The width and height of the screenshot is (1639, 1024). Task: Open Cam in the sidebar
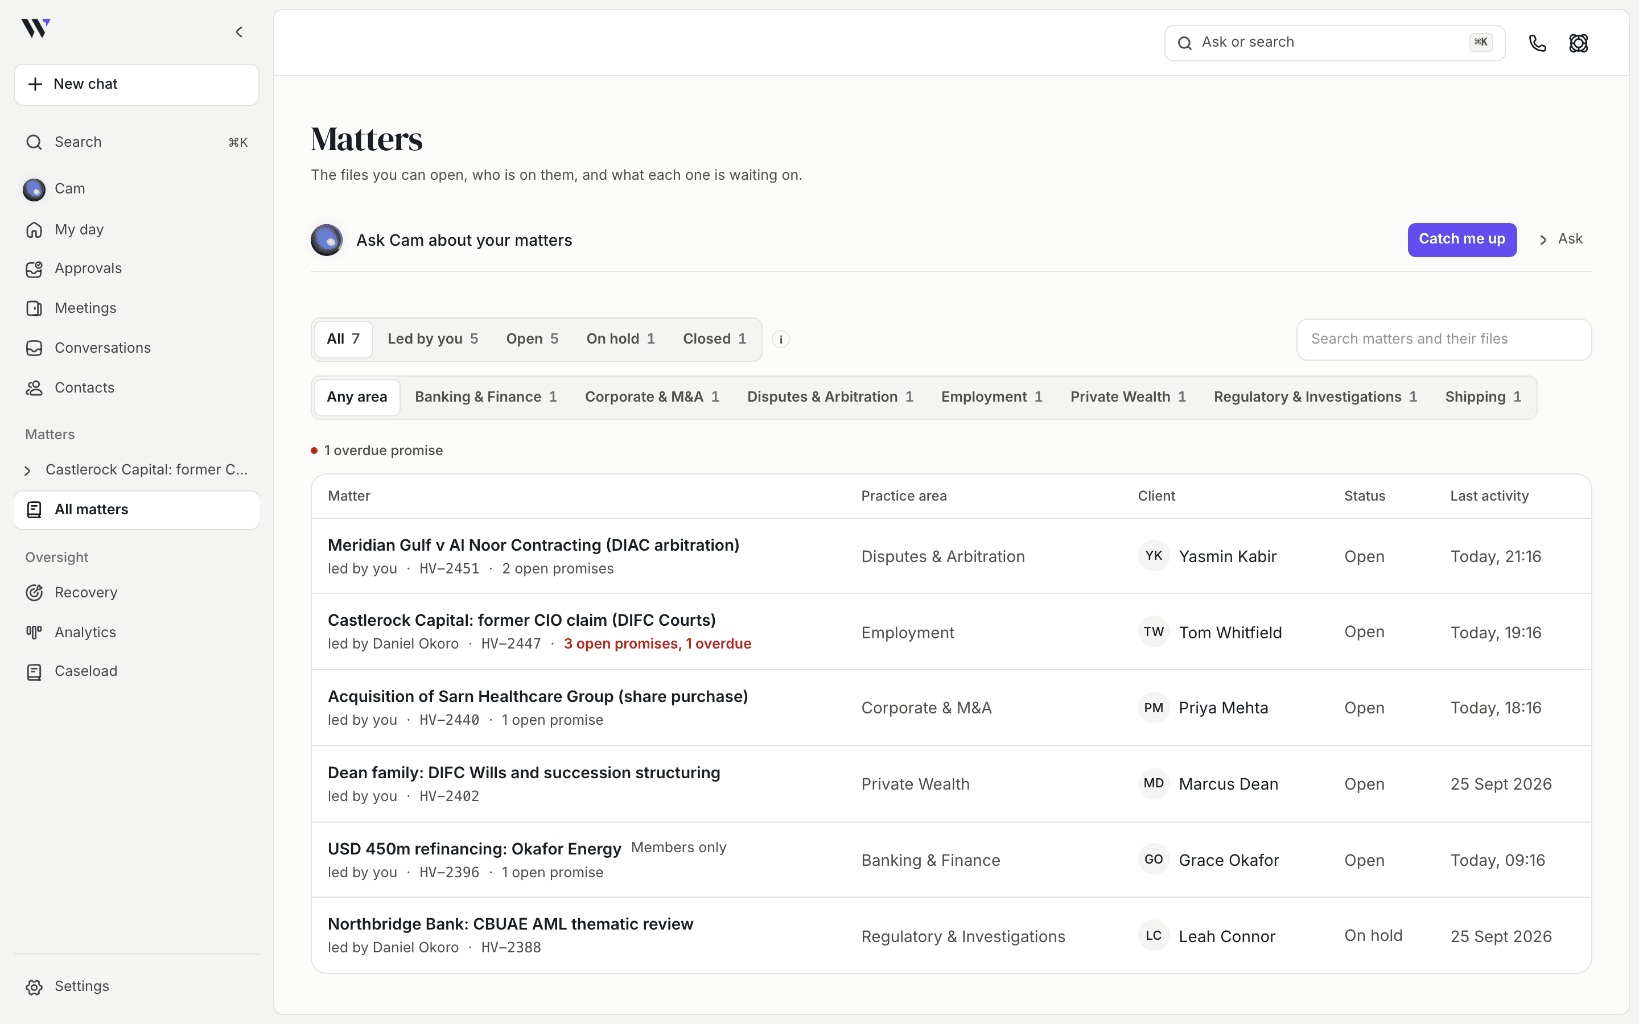135,189
